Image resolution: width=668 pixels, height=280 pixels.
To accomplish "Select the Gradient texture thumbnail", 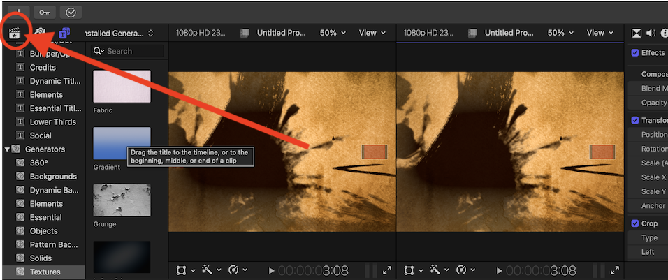I will point(122,143).
